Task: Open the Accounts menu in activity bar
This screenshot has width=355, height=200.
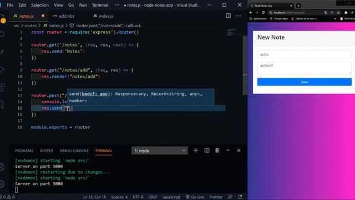Action: point(2,167)
